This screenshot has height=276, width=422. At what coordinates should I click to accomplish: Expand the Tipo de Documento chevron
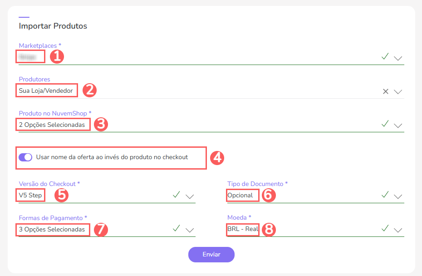click(x=398, y=196)
